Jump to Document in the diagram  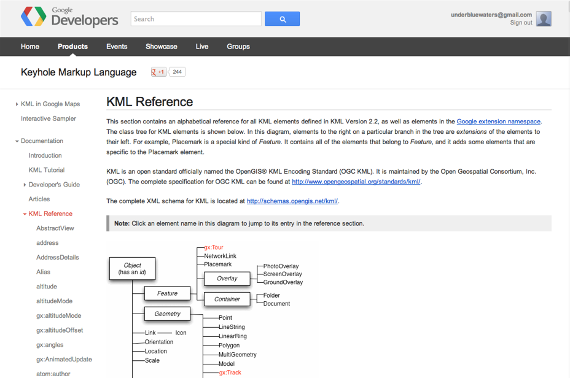pyautogui.click(x=276, y=304)
